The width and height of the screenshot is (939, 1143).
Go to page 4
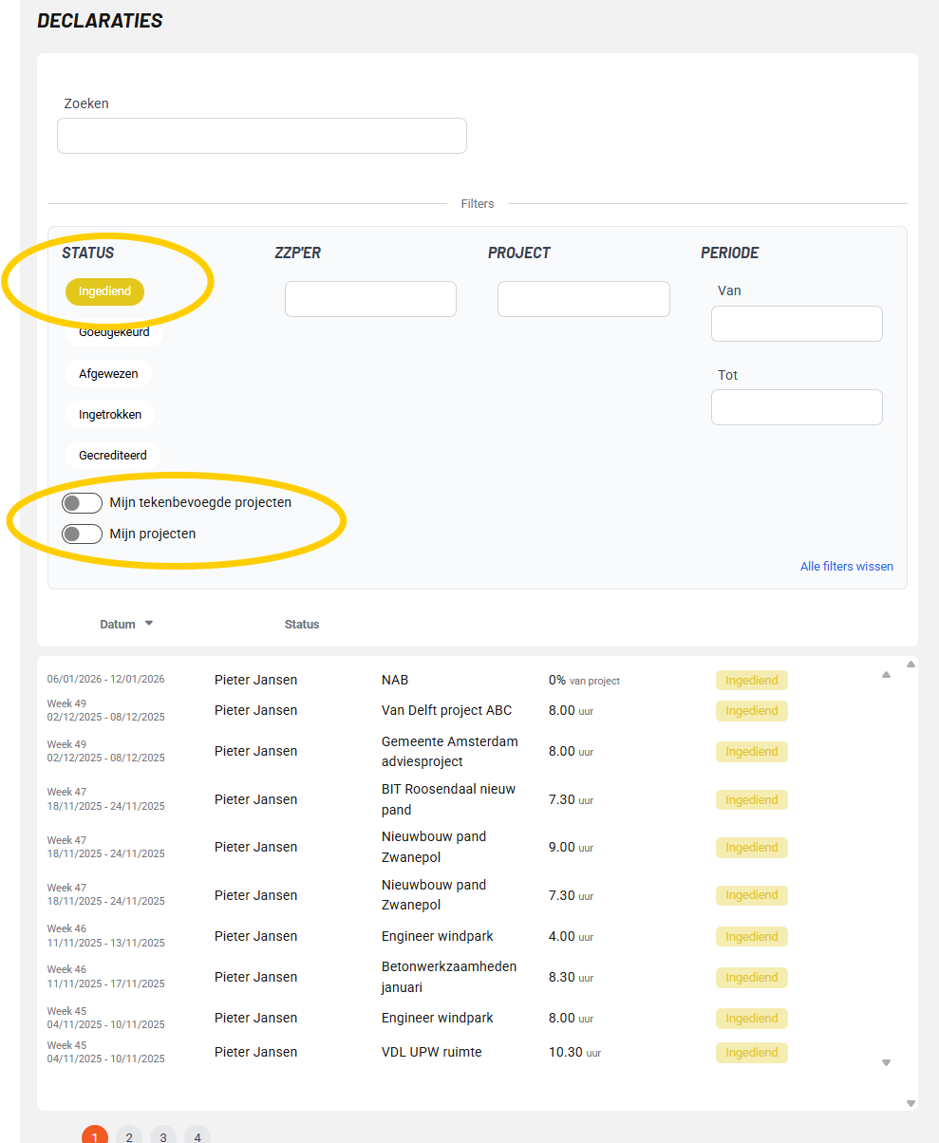tap(197, 1136)
